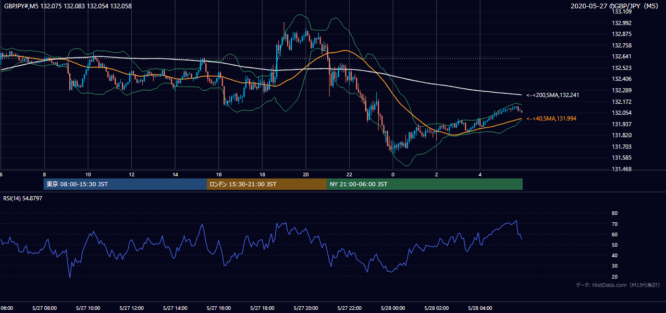
Task: Click hour marker 12 under the price chart
Action: pyautogui.click(x=132, y=175)
